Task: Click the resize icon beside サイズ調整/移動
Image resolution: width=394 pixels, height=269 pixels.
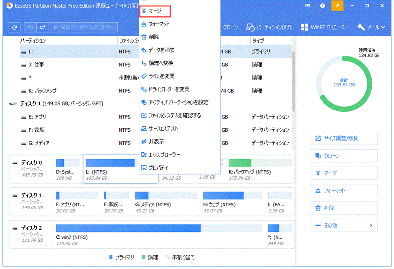Action: coord(318,138)
